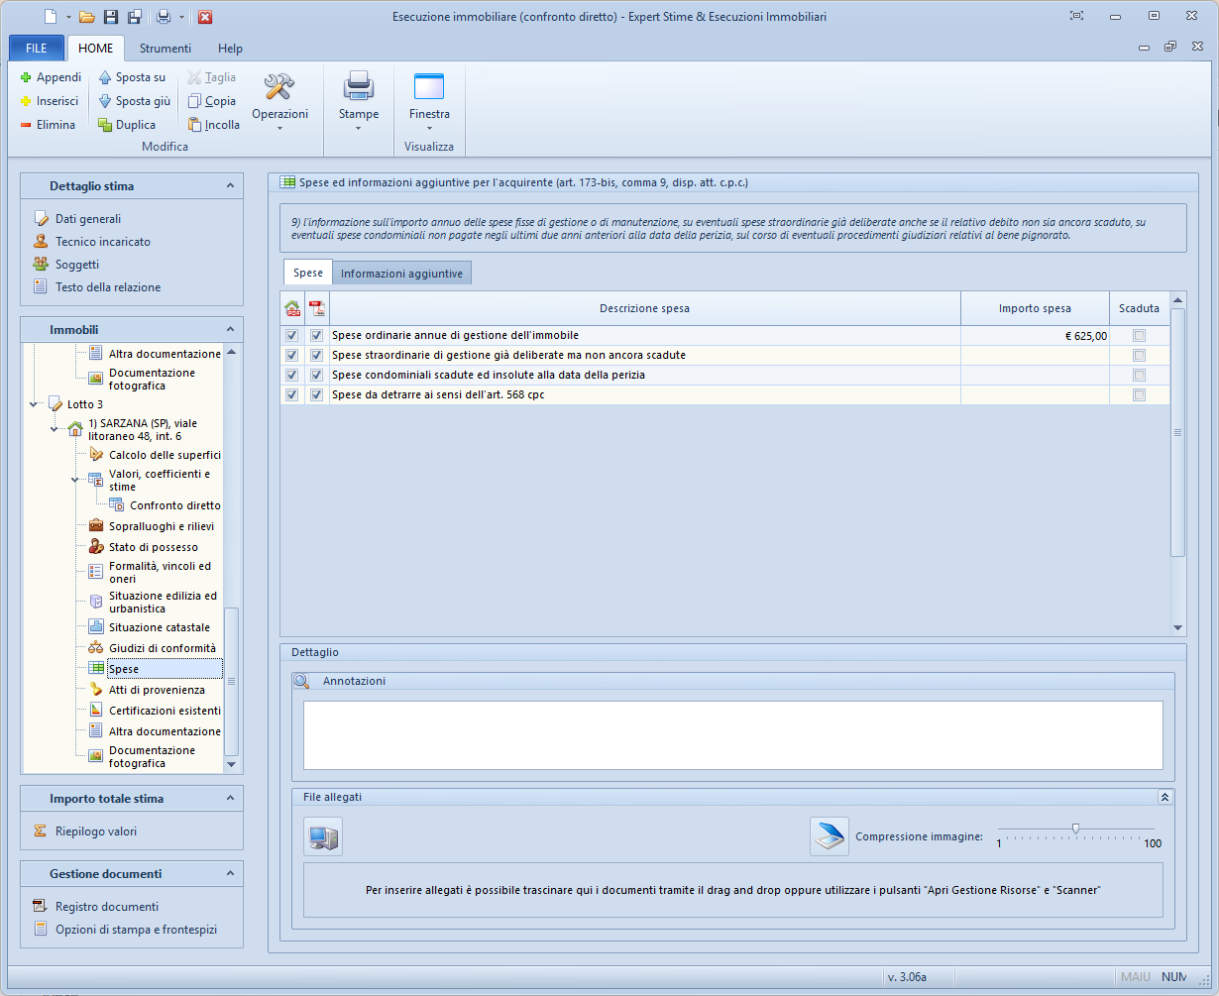This screenshot has height=996, width=1219.
Task: Uncheck PDF-column checkbox for art. 568 cpc row
Action: pyautogui.click(x=317, y=395)
